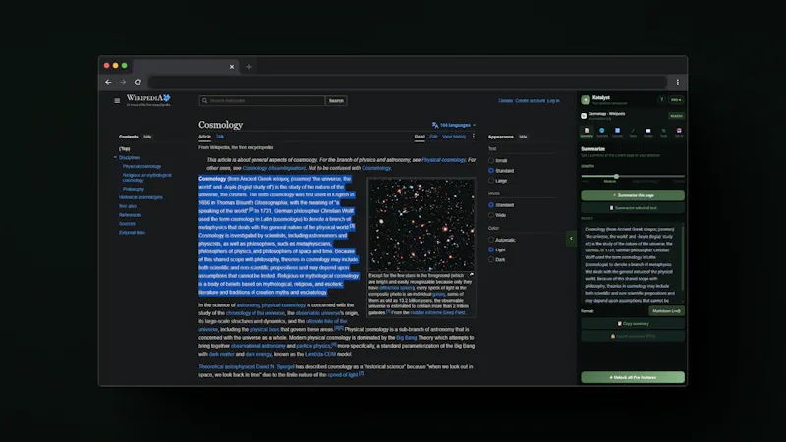Collapse the Disciplines section in contents

click(x=115, y=157)
